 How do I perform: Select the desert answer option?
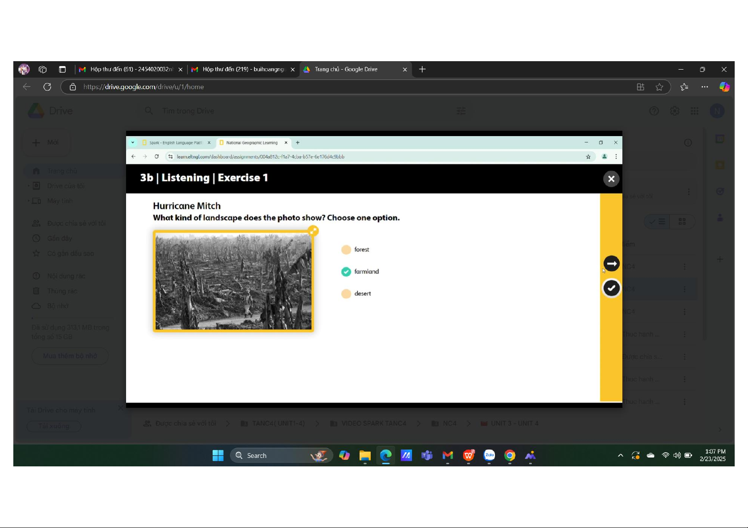point(346,293)
